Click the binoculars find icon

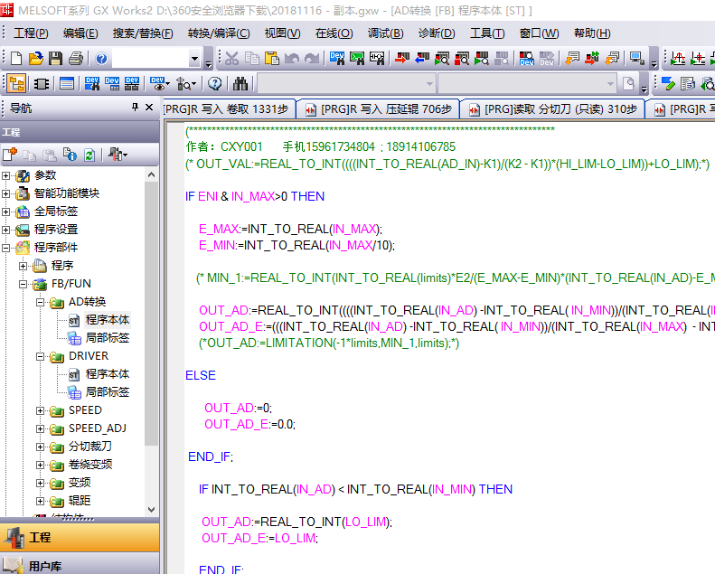click(240, 84)
